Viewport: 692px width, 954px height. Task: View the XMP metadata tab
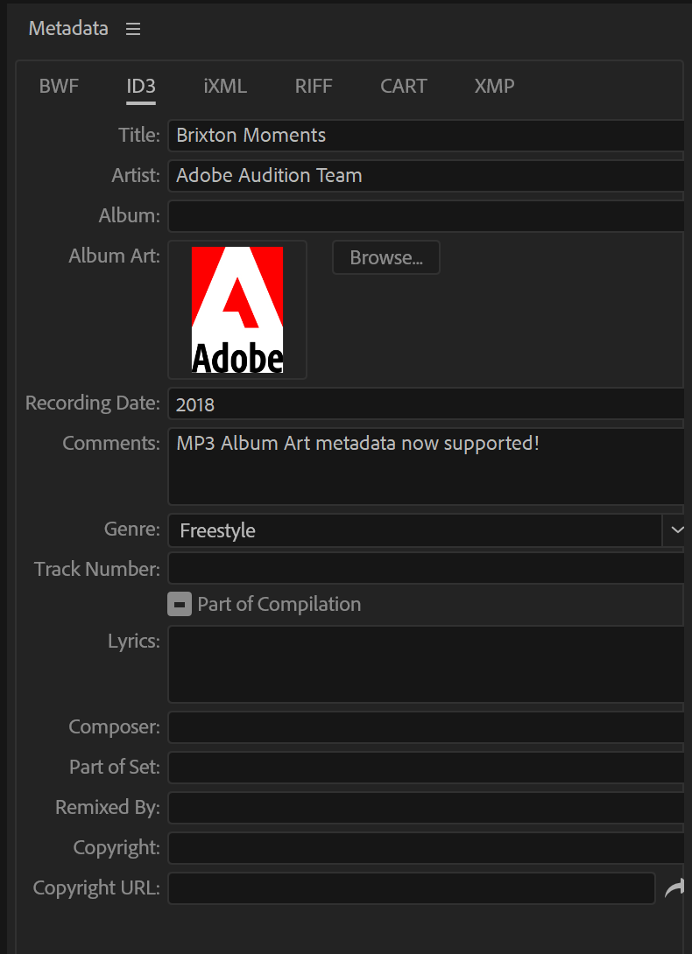tap(494, 86)
